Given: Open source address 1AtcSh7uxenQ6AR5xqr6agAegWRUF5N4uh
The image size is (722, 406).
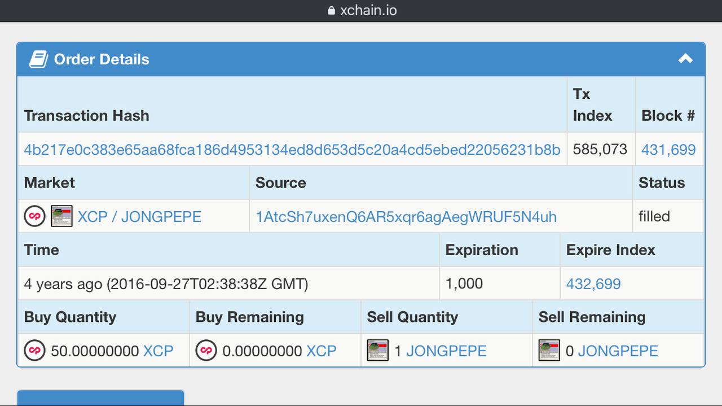Looking at the screenshot, I should point(406,217).
